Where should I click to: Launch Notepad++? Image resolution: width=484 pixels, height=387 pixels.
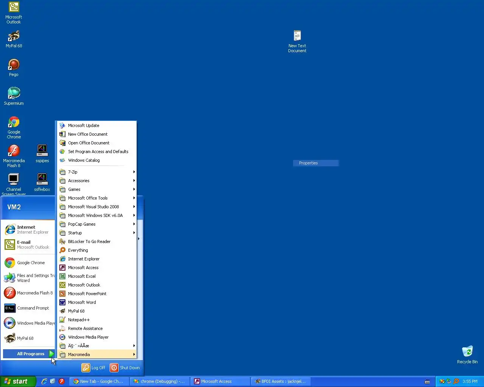(x=96, y=320)
